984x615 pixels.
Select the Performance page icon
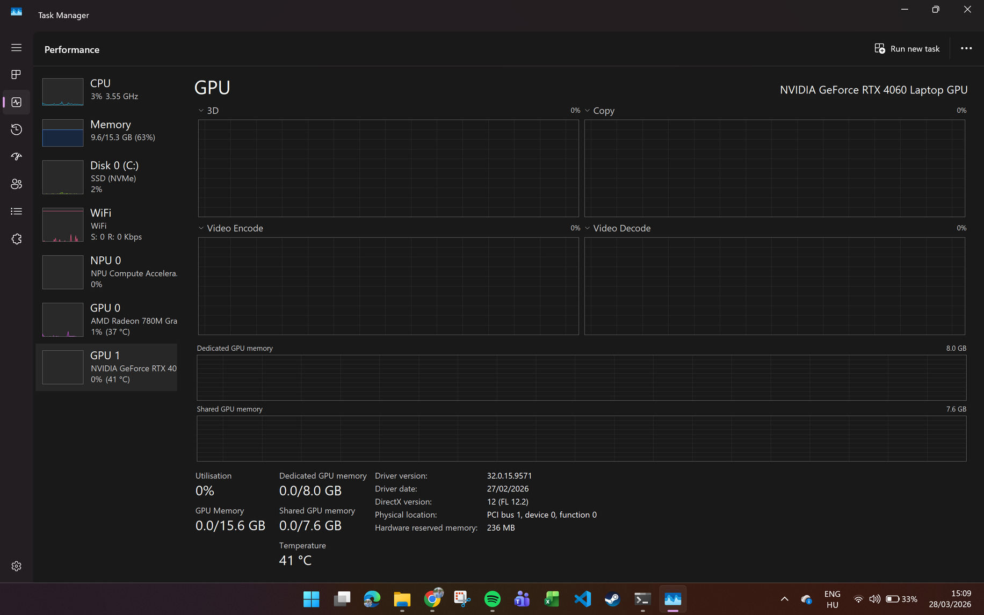pos(17,102)
